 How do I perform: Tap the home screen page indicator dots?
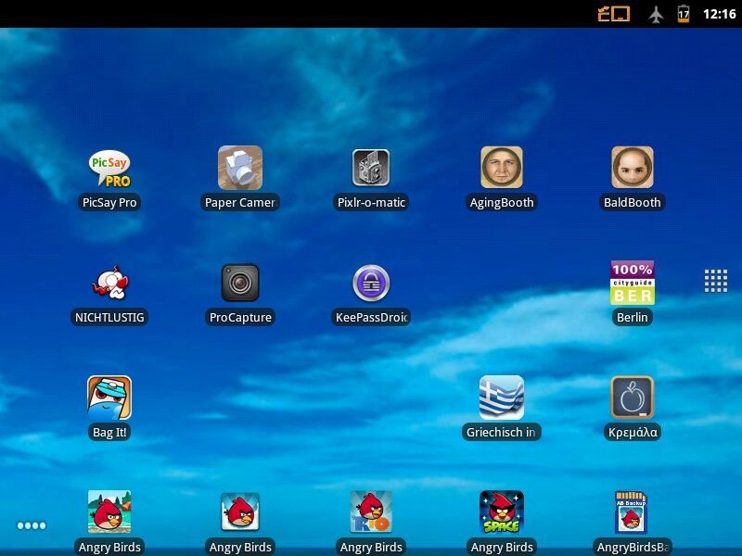(32, 525)
